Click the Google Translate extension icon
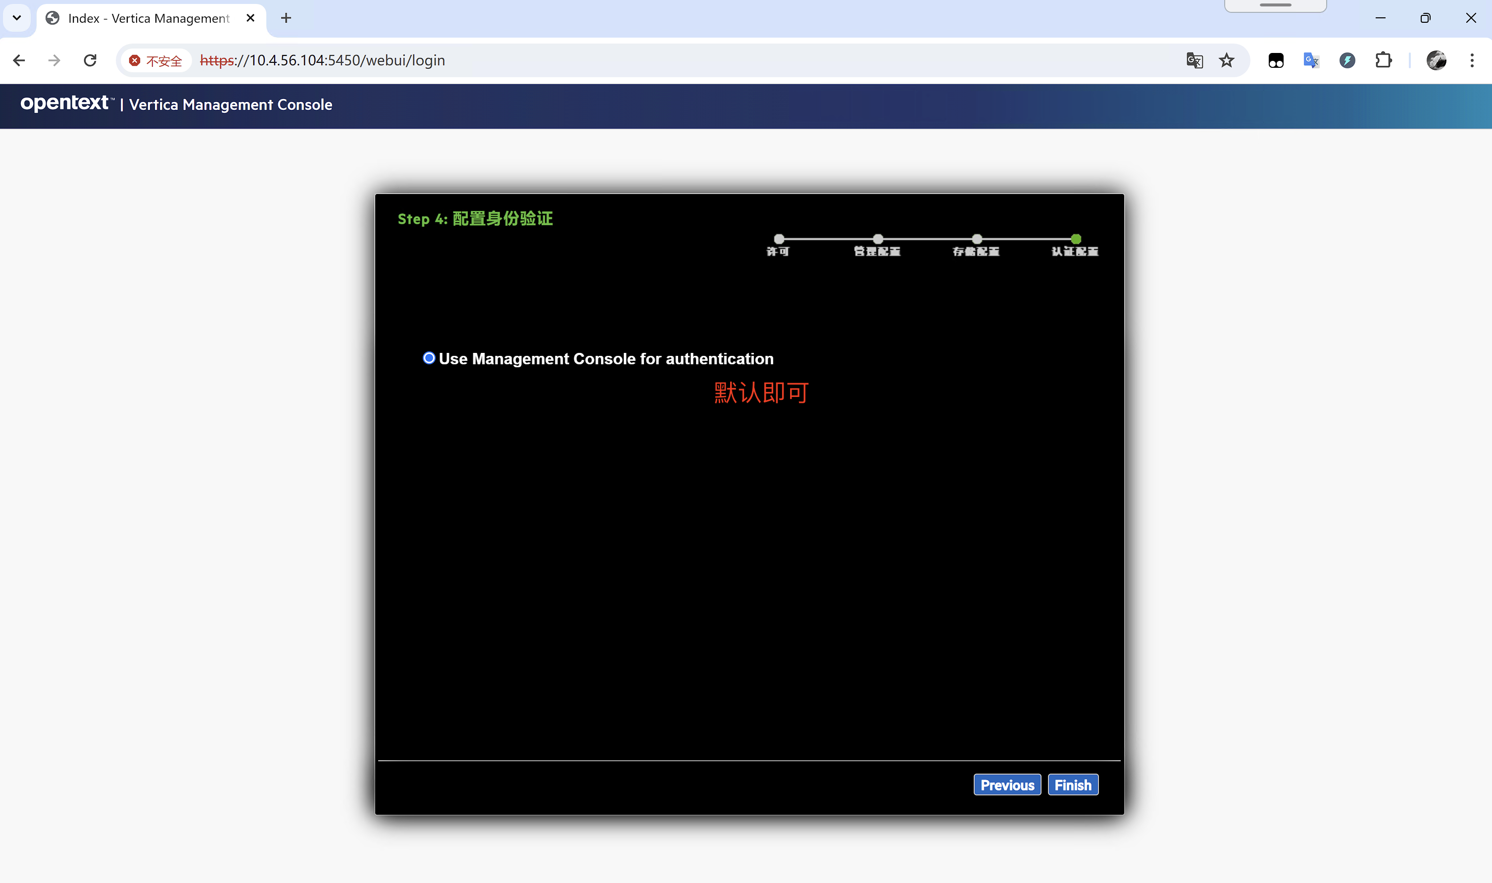1492x883 pixels. point(1311,60)
